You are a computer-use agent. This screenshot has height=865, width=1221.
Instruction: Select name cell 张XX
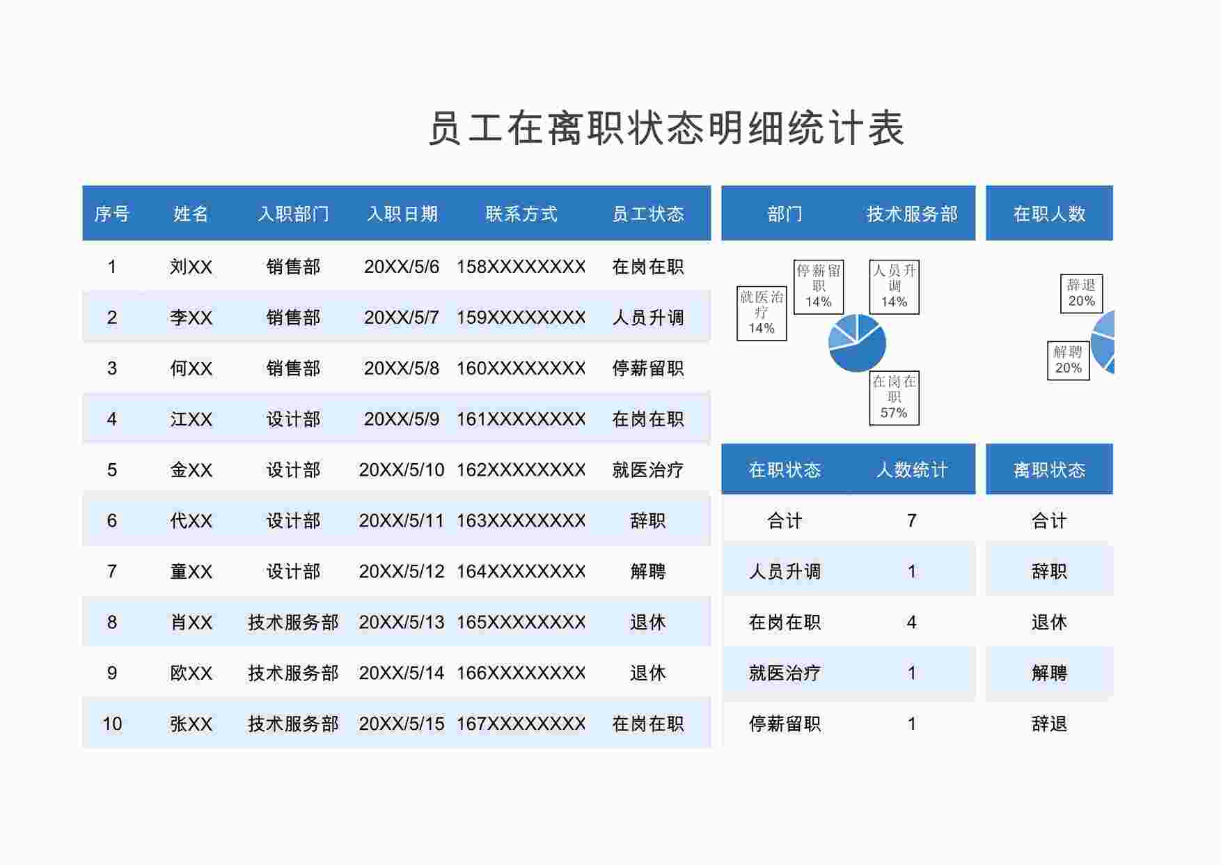click(191, 724)
